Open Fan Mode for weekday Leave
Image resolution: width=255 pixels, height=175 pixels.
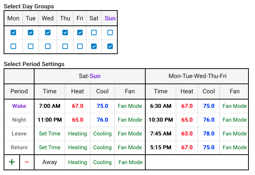coord(235,134)
